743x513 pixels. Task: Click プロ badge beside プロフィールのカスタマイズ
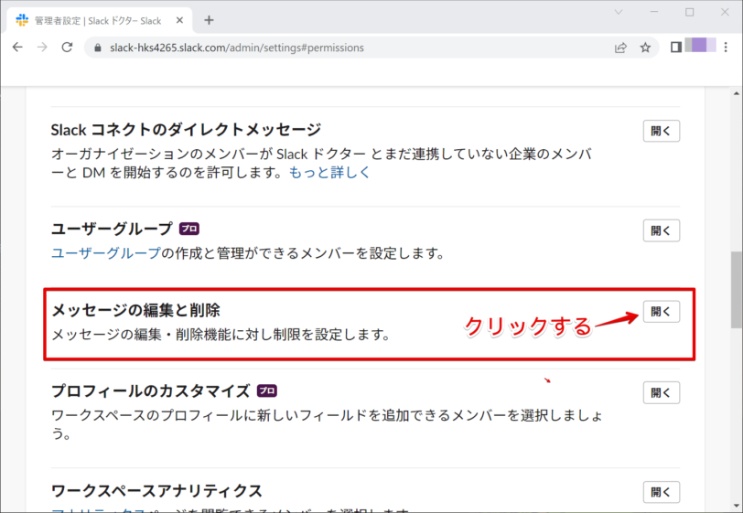pos(267,390)
